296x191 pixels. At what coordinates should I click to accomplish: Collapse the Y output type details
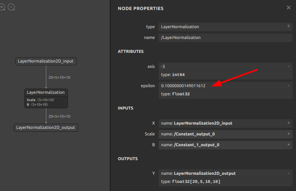[288, 173]
